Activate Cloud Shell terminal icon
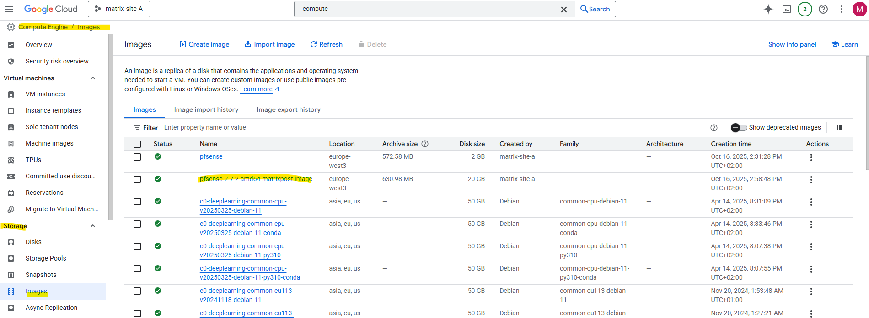The height and width of the screenshot is (318, 869). click(x=787, y=9)
